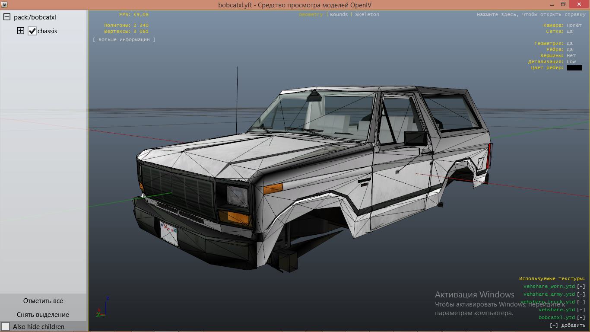Click the Полигоны: 2 340 count
The image size is (590, 332).
point(126,25)
